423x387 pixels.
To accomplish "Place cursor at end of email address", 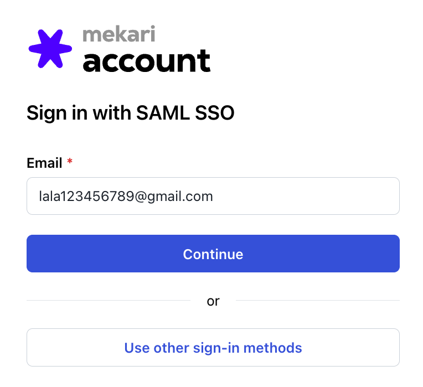I will tap(214, 196).
